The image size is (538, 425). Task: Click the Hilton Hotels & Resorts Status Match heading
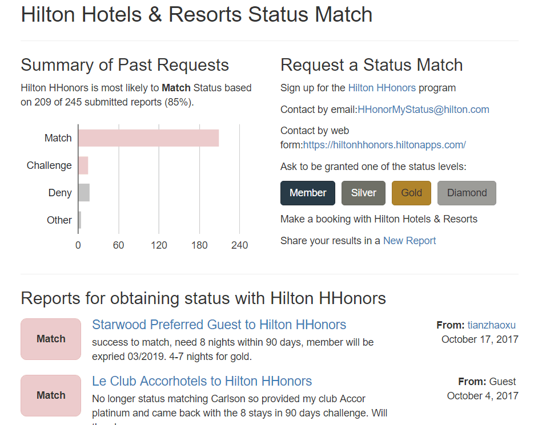[196, 14]
